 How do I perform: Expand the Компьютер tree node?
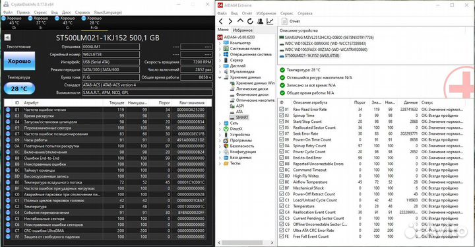point(220,43)
